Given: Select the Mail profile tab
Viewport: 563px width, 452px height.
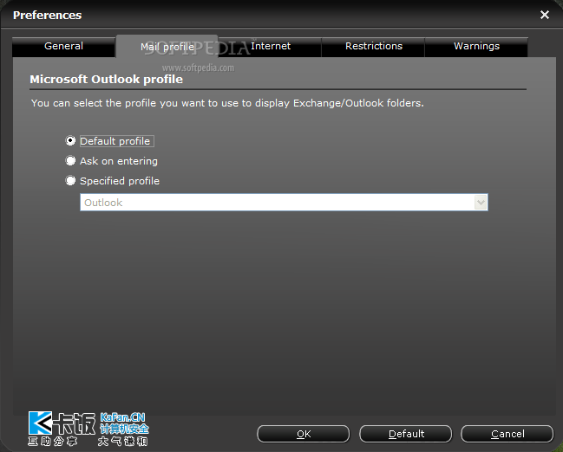Looking at the screenshot, I should tap(167, 47).
